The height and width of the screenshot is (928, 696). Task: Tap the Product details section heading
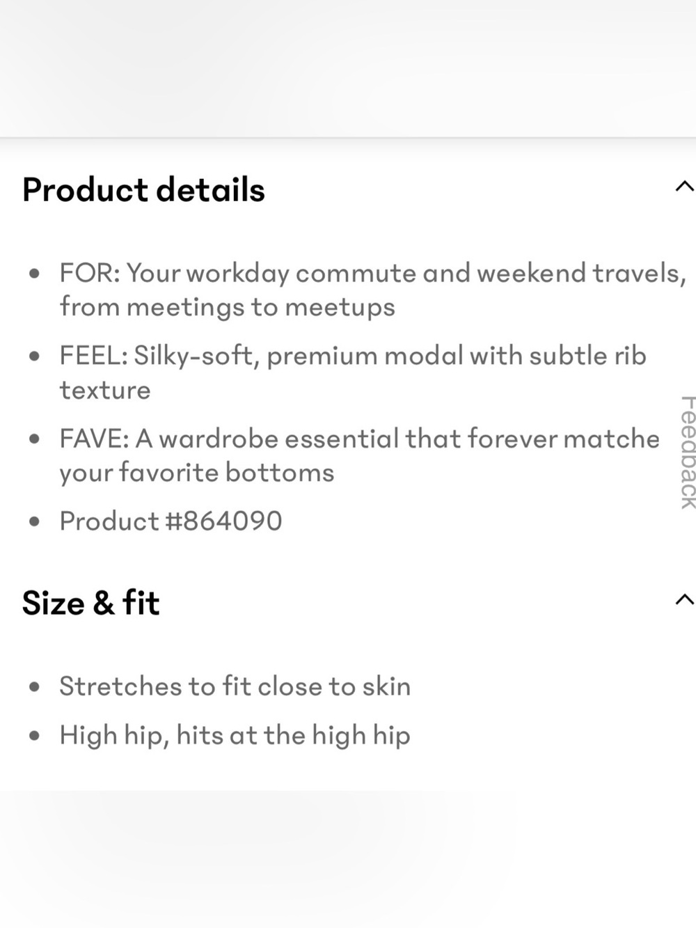tap(143, 189)
